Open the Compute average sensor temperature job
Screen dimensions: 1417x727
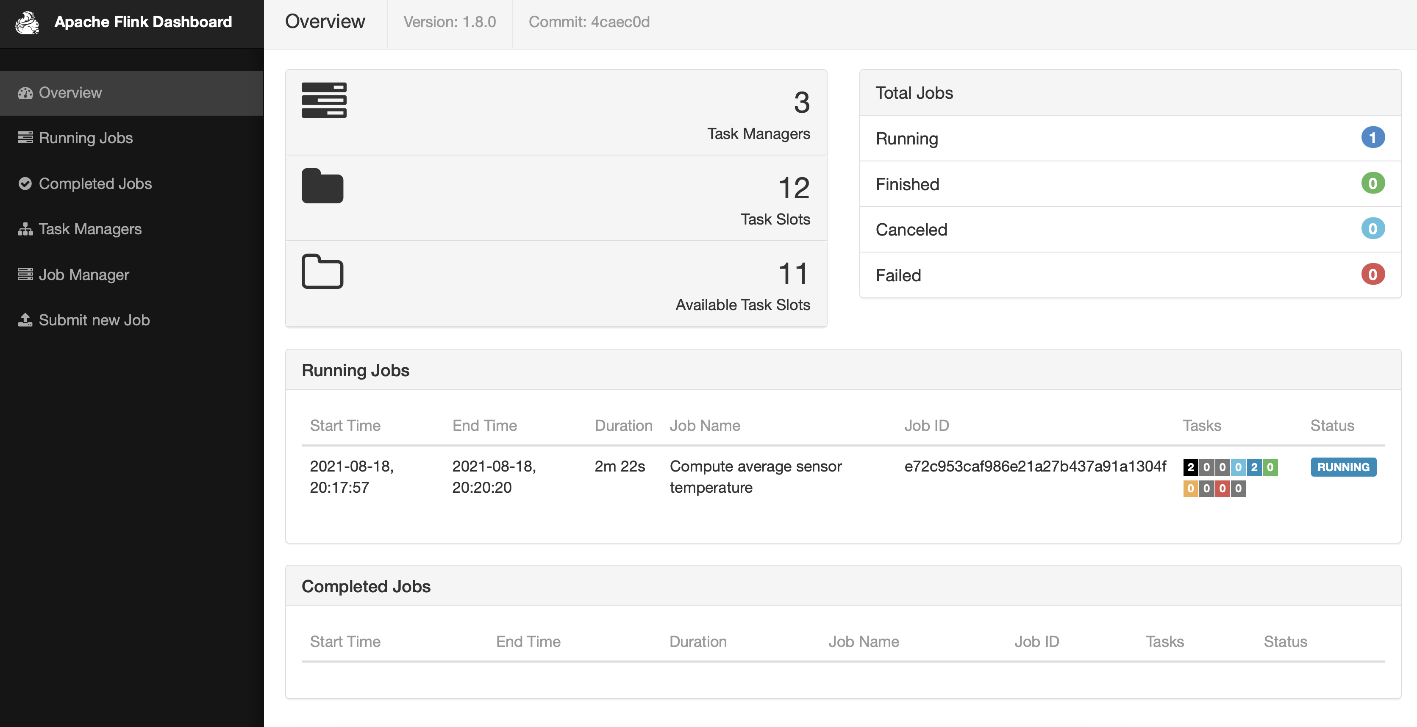(755, 476)
